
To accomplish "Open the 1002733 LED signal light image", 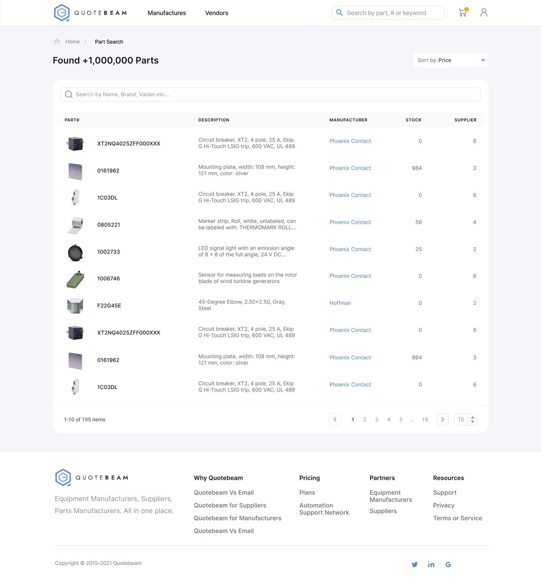I will coord(75,252).
